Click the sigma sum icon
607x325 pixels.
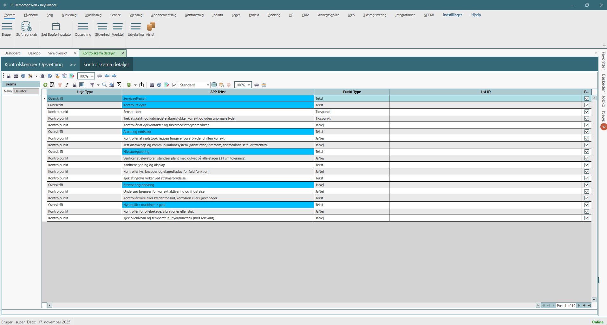(119, 85)
